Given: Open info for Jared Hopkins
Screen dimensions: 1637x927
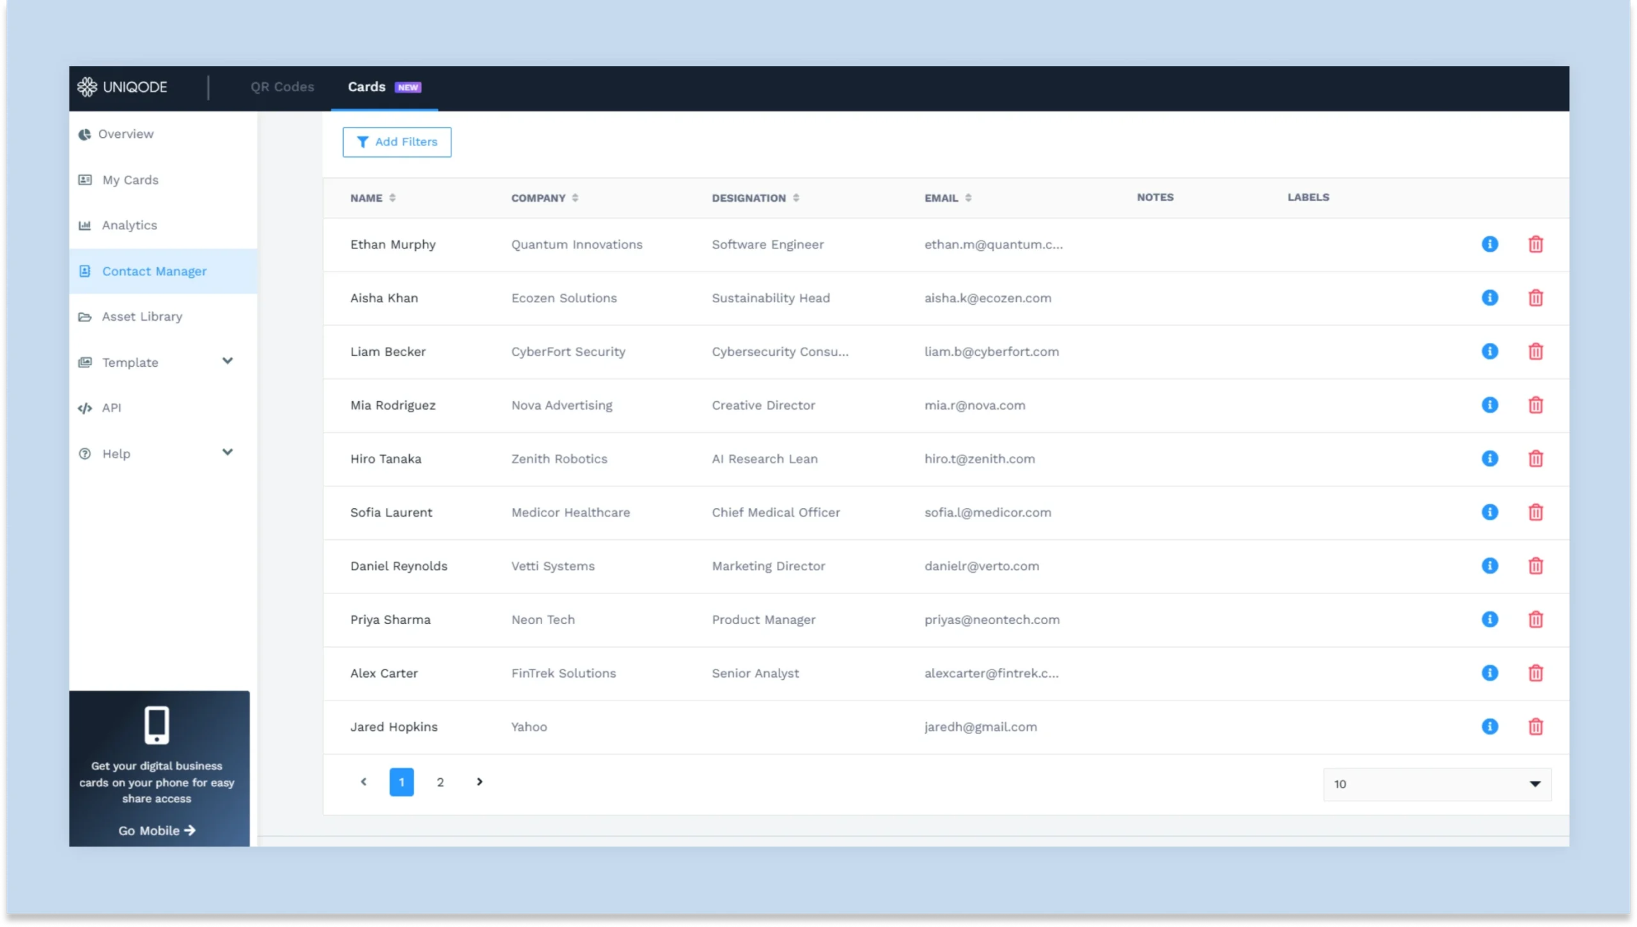Looking at the screenshot, I should point(1489,727).
